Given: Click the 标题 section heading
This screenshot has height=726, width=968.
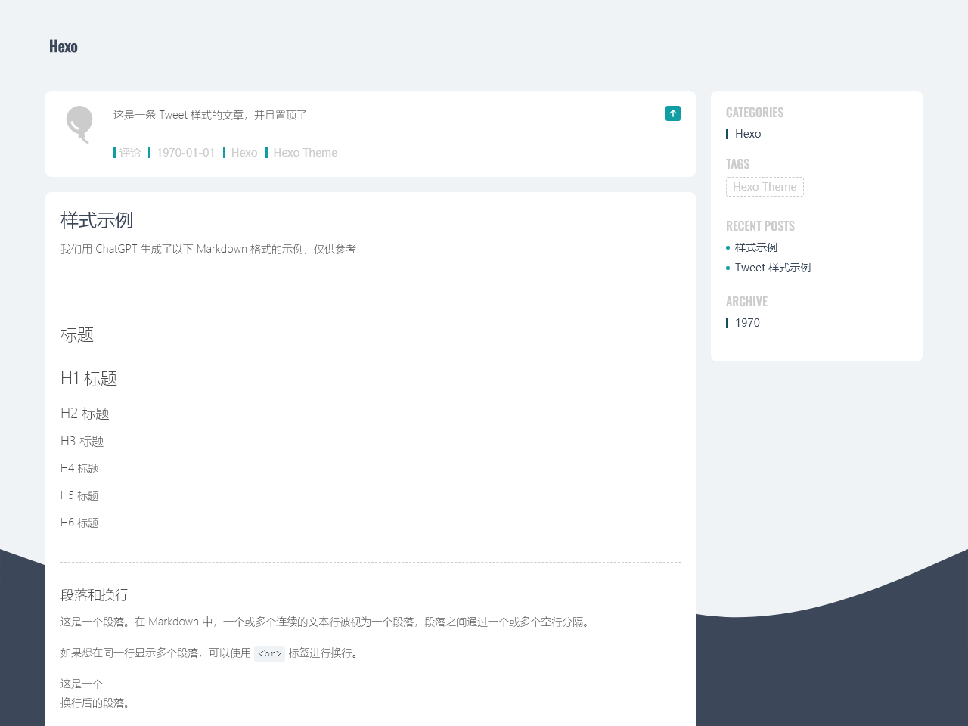Looking at the screenshot, I should click(x=77, y=335).
